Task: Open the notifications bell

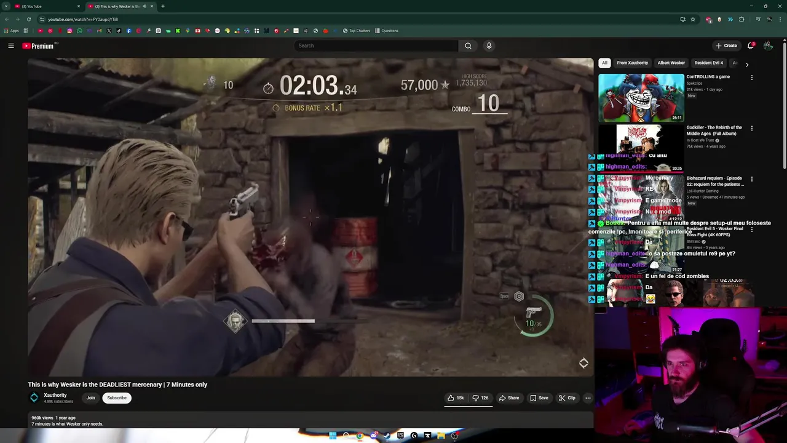Action: coord(751,46)
